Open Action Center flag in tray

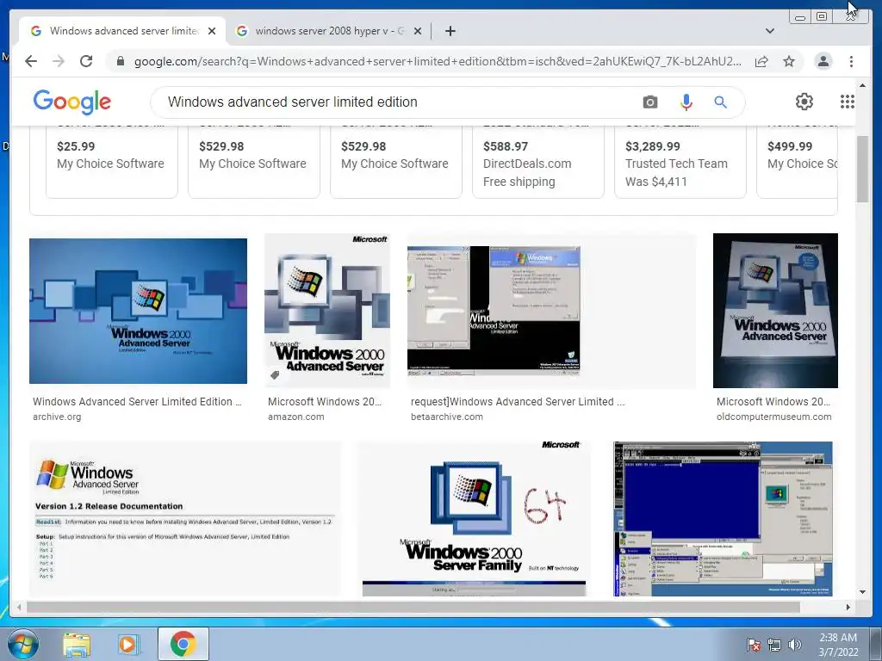point(754,644)
